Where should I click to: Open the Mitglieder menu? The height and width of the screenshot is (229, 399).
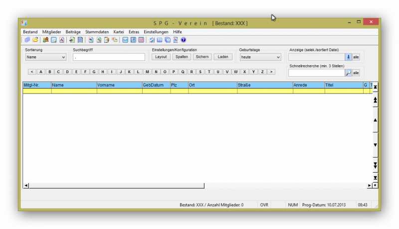tap(52, 32)
